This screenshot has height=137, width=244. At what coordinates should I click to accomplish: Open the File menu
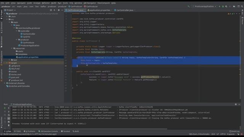click(2, 3)
